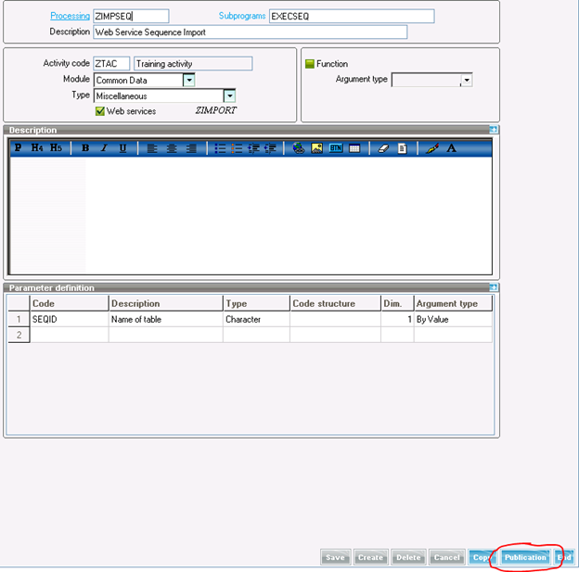
Task: Collapse the Parameter definition section
Action: point(494,287)
